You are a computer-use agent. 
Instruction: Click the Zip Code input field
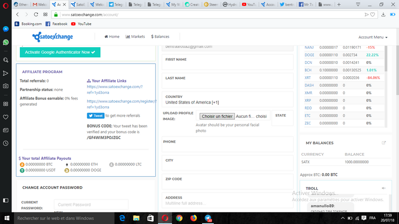point(228,181)
